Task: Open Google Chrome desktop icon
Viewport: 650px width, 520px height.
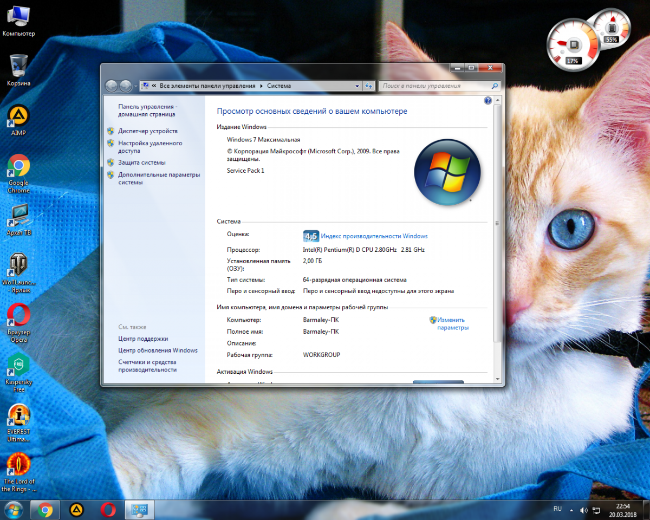Action: click(18, 166)
